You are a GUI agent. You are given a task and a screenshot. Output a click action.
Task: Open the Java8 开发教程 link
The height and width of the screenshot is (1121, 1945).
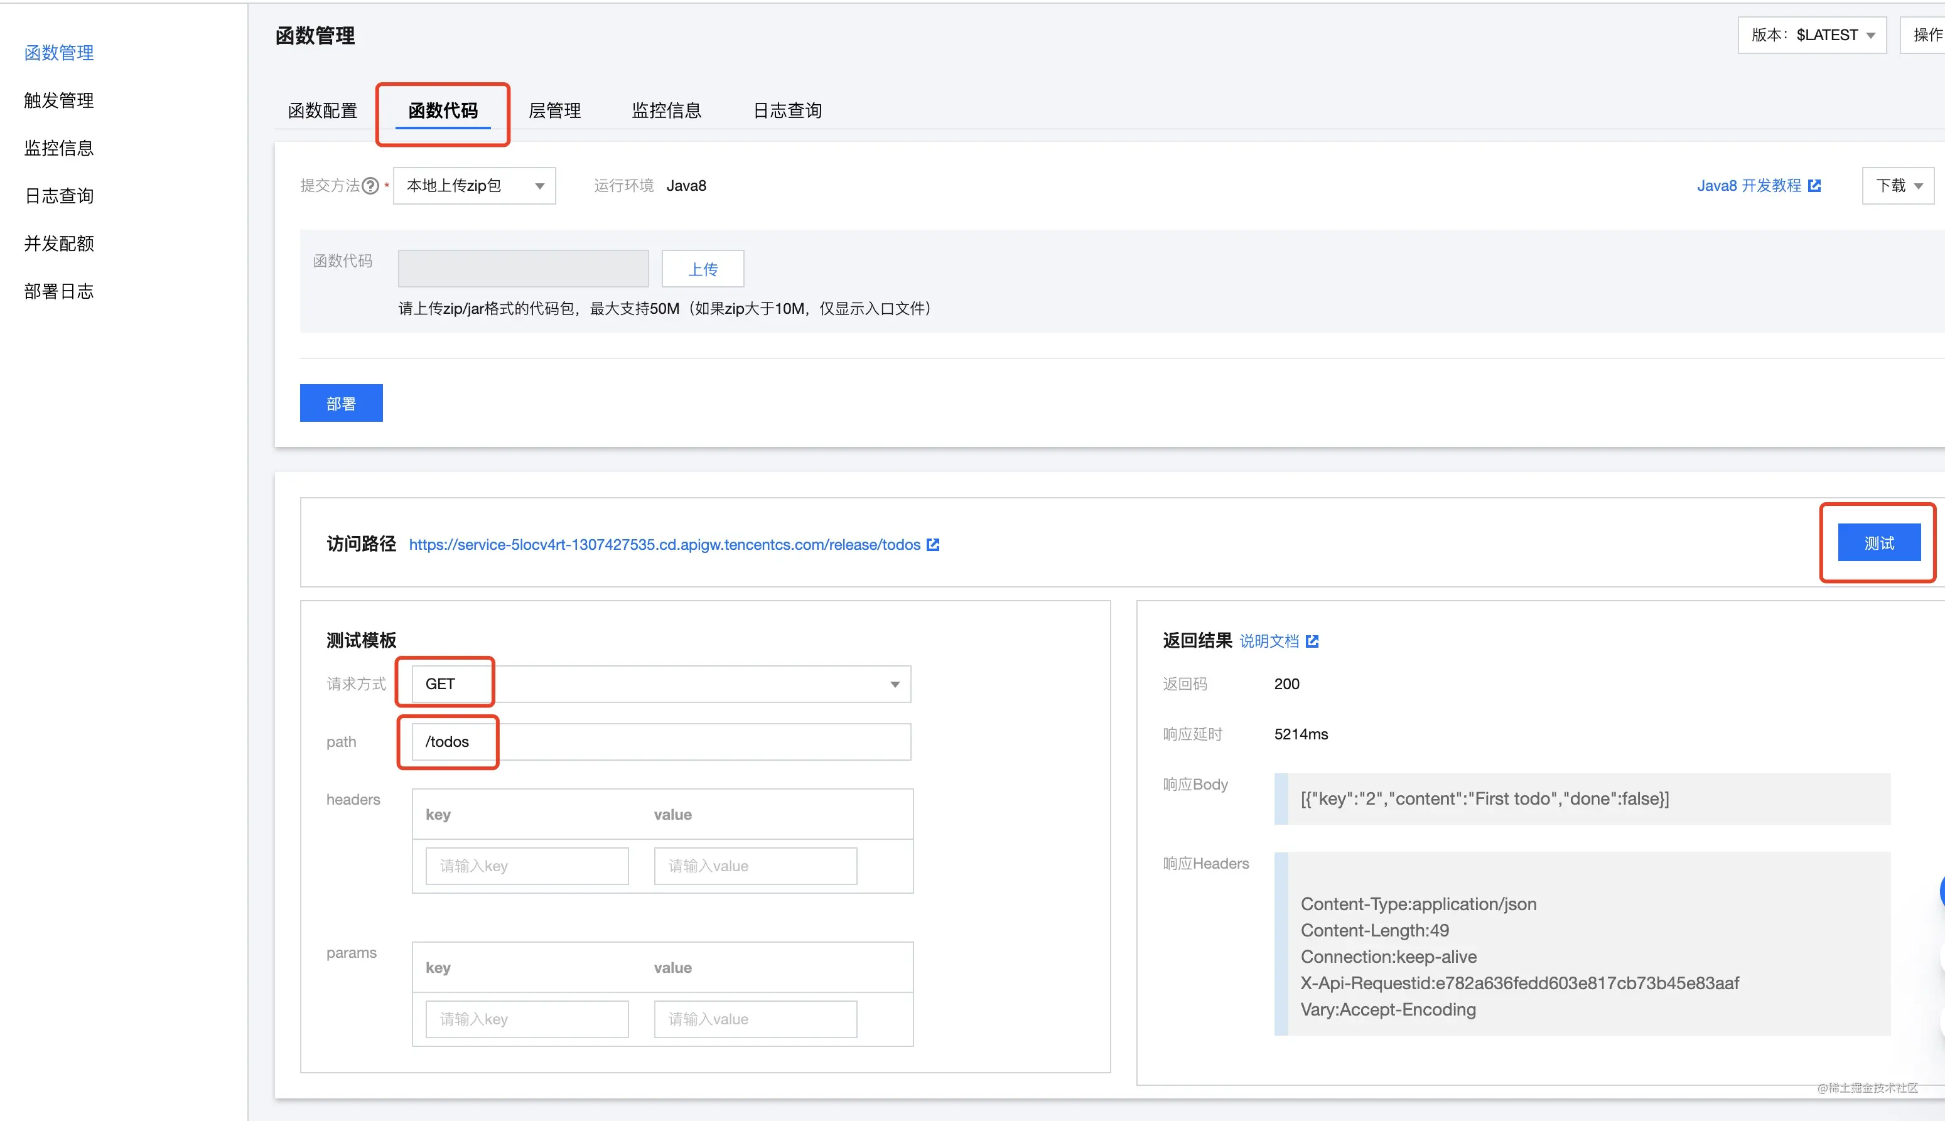[x=1748, y=186]
